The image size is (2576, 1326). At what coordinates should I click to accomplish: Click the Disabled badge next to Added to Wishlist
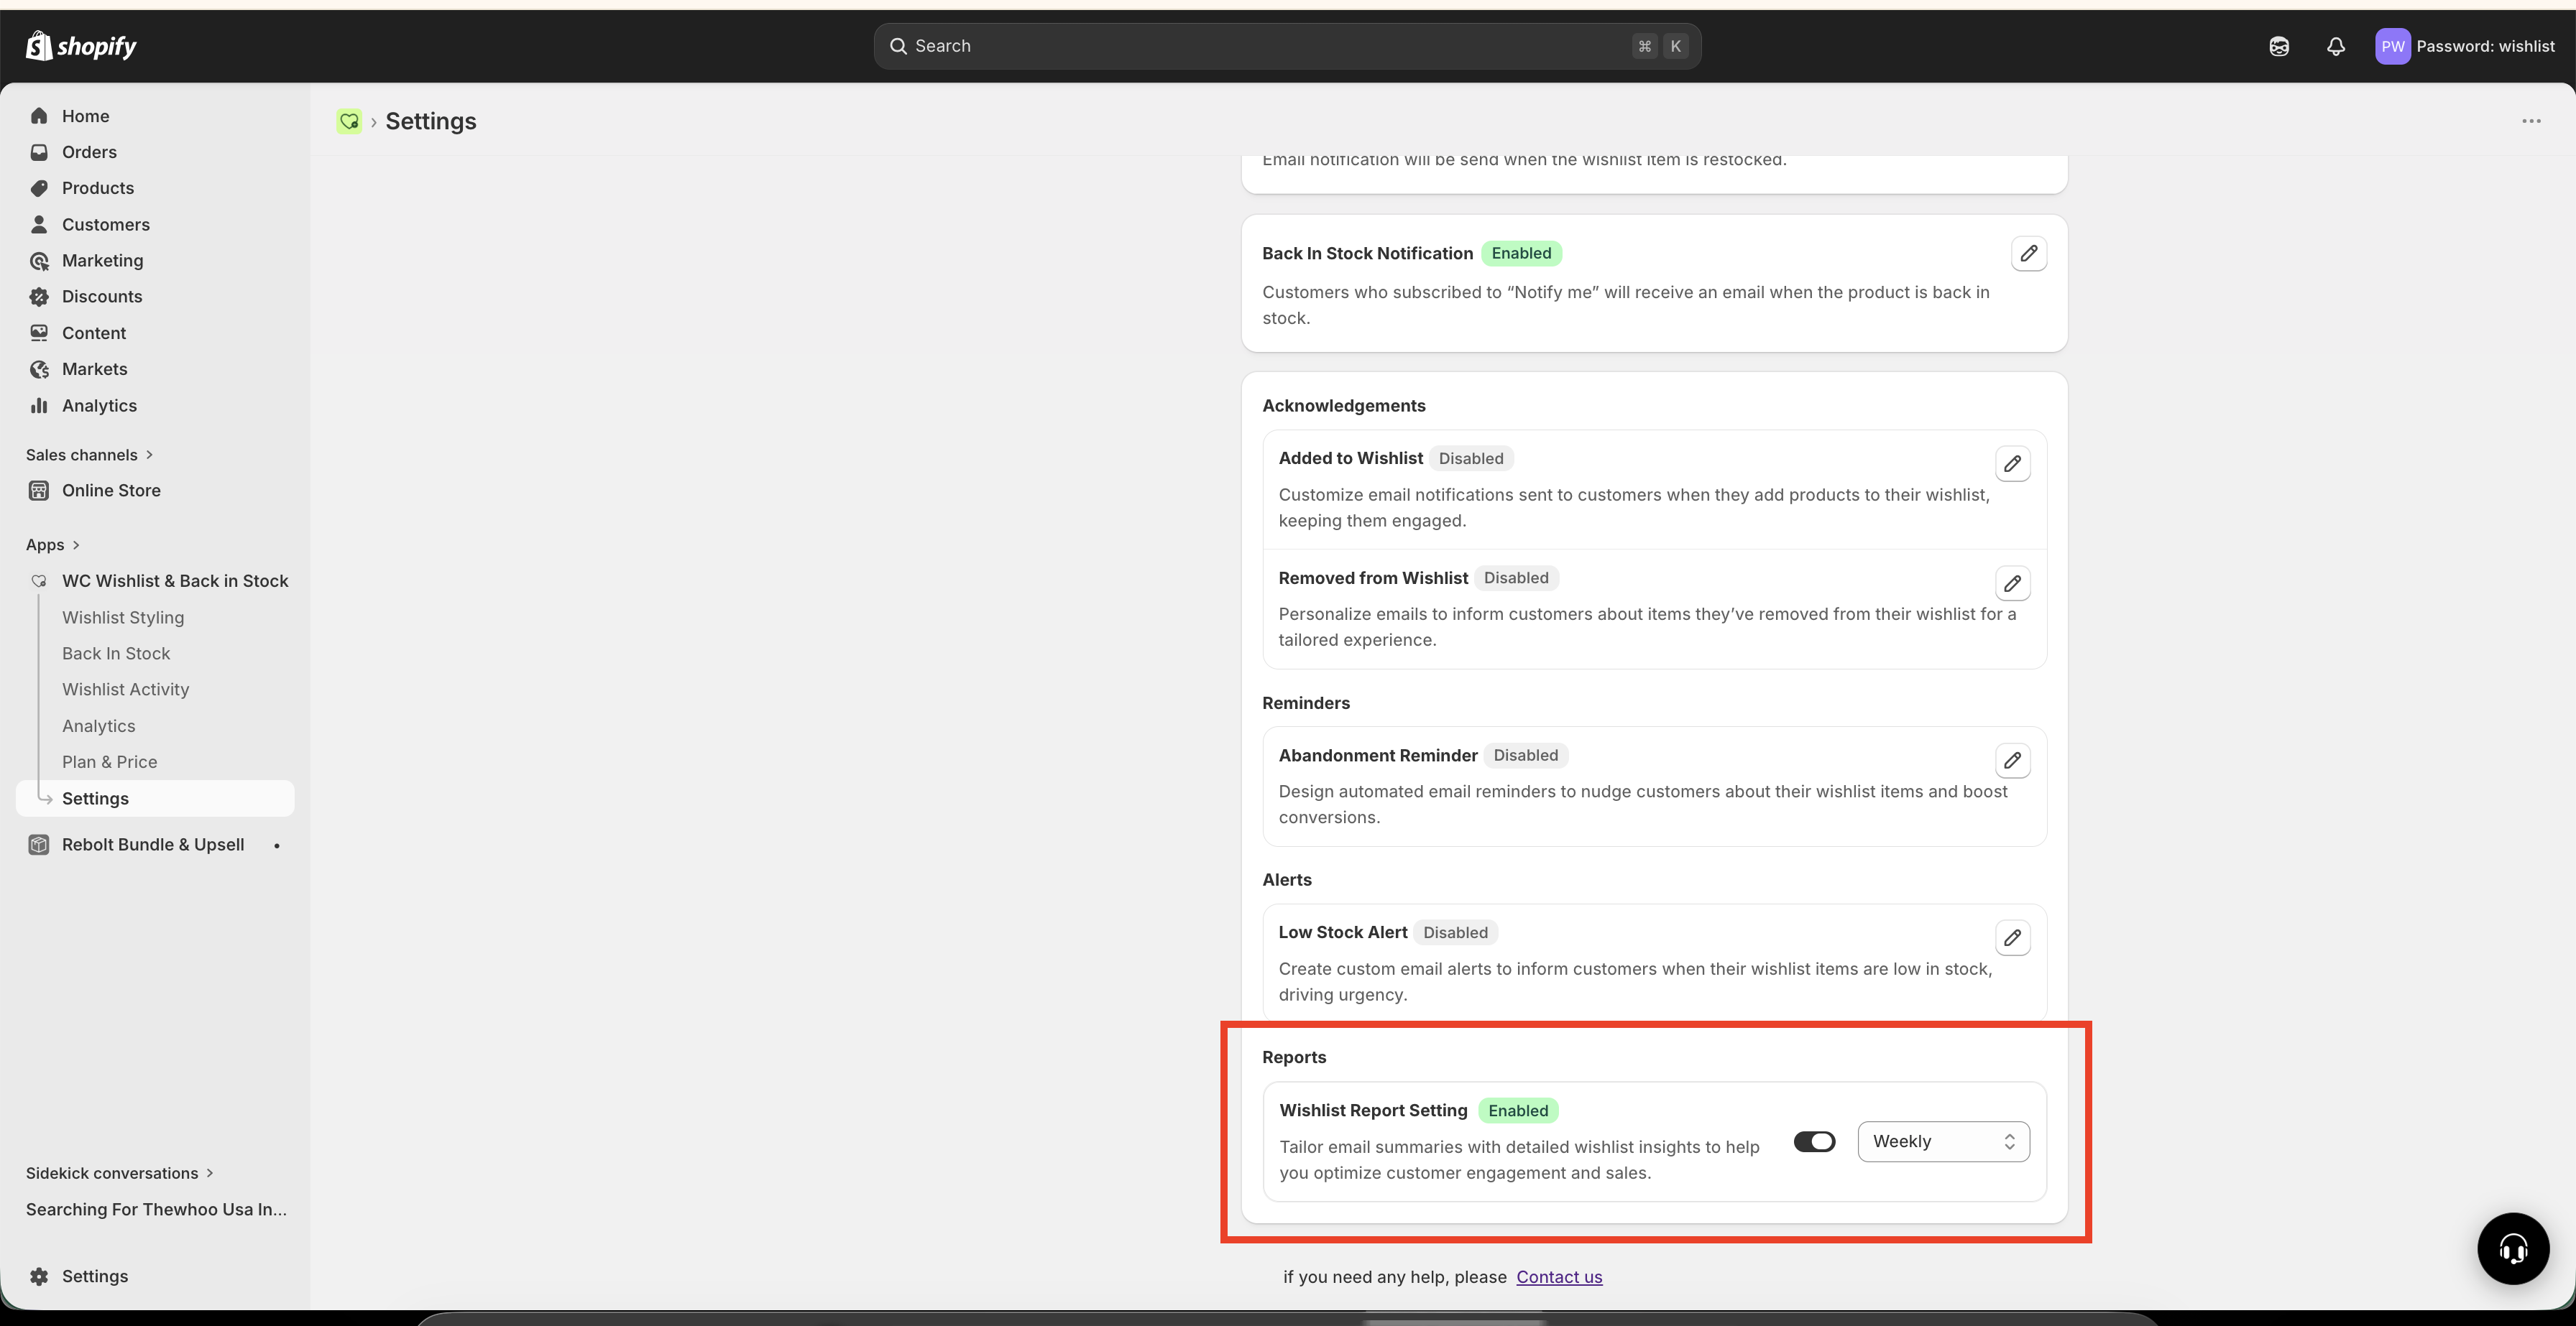click(x=1471, y=459)
